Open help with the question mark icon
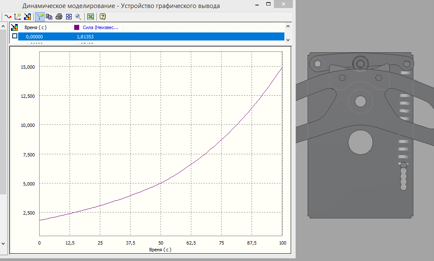This screenshot has width=434, height=261. (102, 17)
